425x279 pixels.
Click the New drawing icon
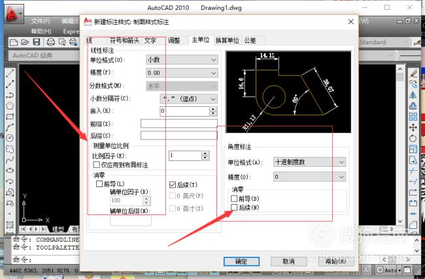click(x=14, y=42)
